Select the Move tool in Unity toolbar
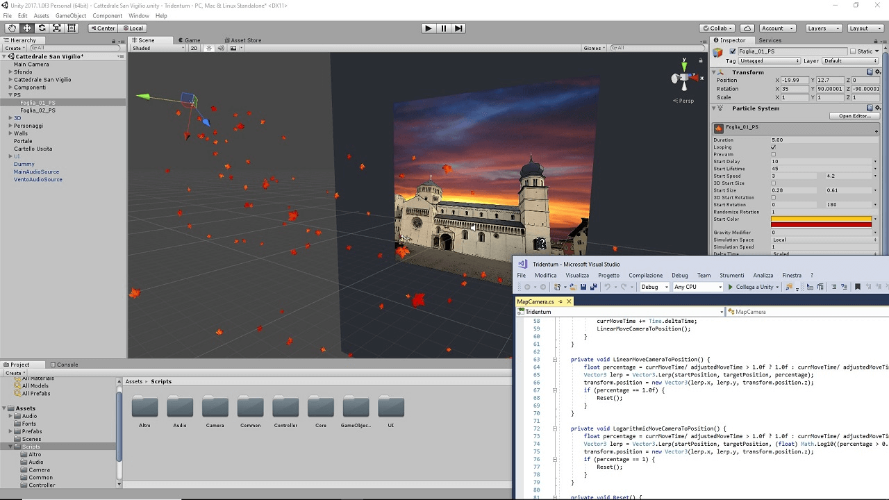Viewport: 889px width, 500px height. click(27, 28)
